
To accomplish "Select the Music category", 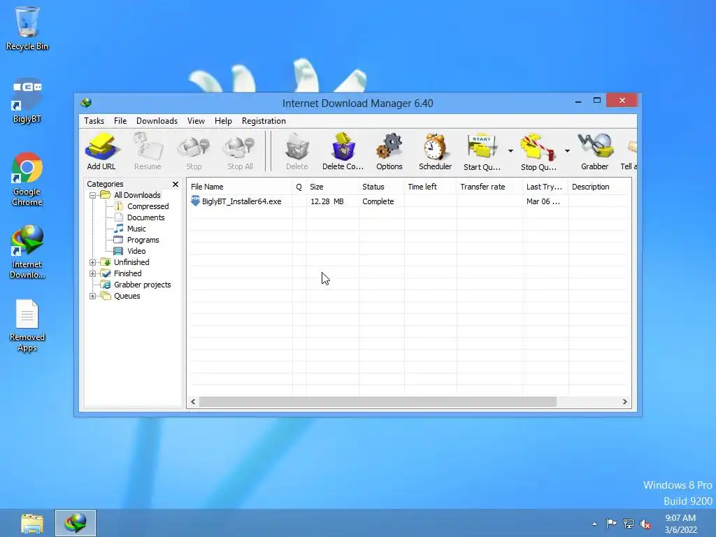I will [136, 229].
